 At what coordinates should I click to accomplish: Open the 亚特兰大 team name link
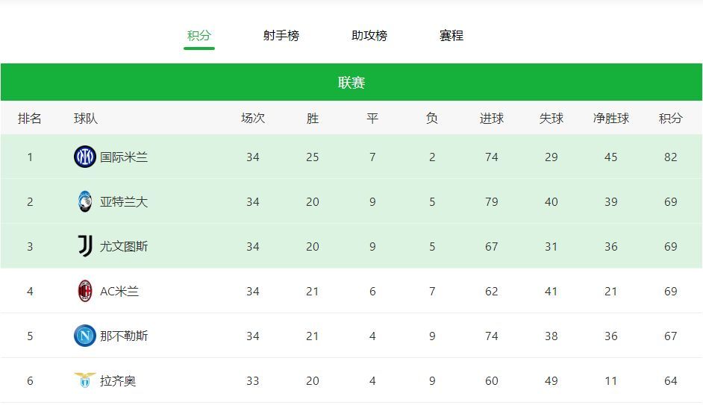point(124,201)
